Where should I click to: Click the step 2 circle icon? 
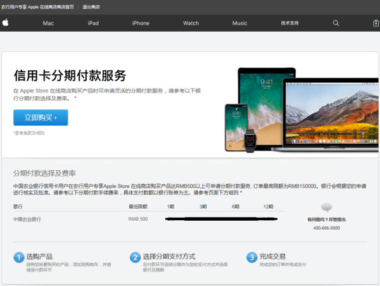(x=136, y=257)
